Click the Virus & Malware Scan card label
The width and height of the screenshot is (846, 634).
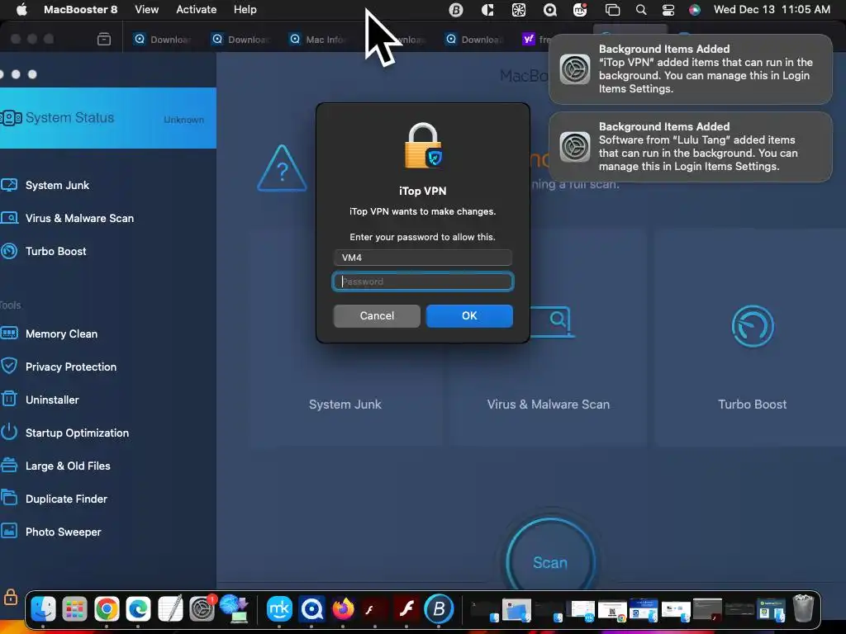549,405
